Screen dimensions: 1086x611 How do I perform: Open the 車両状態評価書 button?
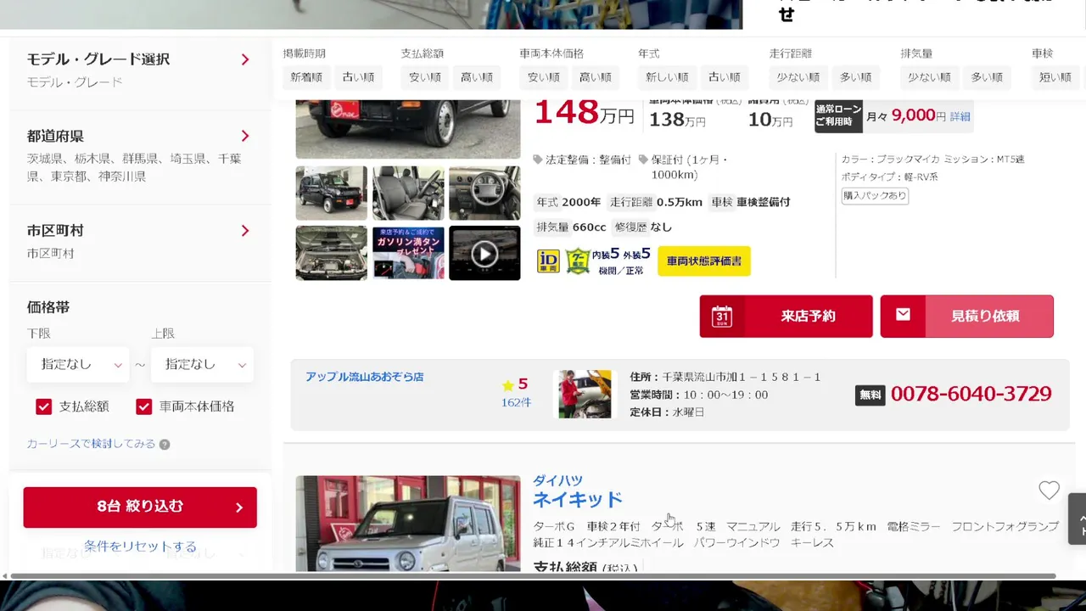click(704, 261)
